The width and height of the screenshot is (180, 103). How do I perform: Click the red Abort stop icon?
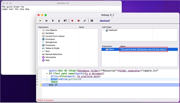72,21
